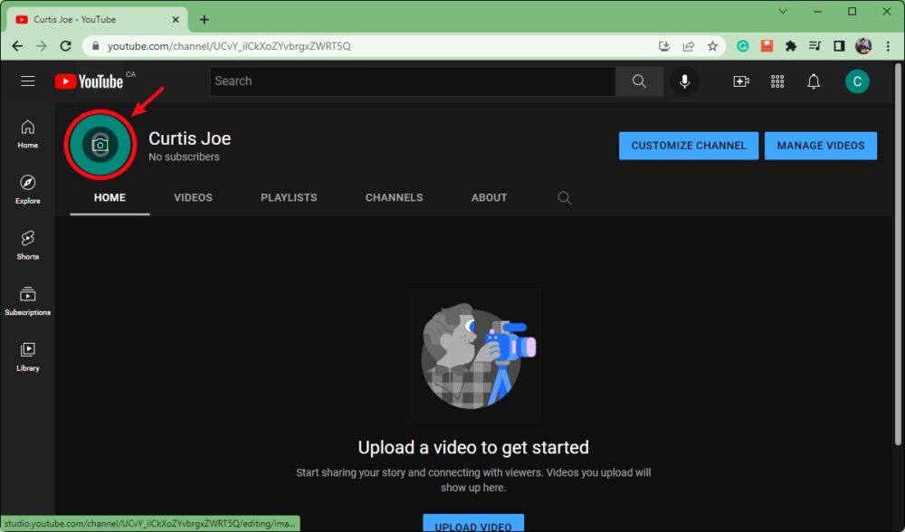Open Explore in the sidebar

(x=27, y=188)
